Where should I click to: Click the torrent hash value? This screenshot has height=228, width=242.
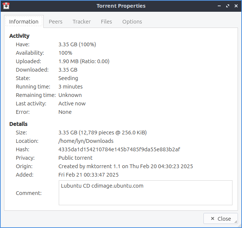(119, 149)
